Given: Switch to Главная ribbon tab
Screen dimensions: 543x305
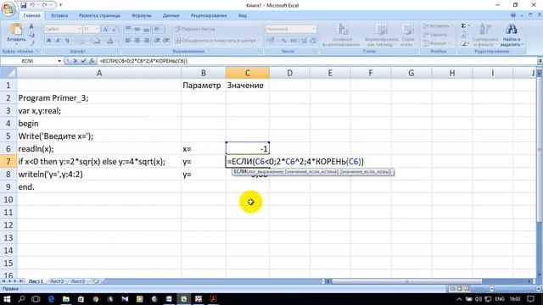Looking at the screenshot, I should click(31, 15).
